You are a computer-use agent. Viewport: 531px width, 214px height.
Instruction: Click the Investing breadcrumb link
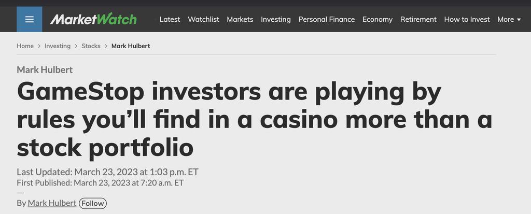[x=58, y=46]
